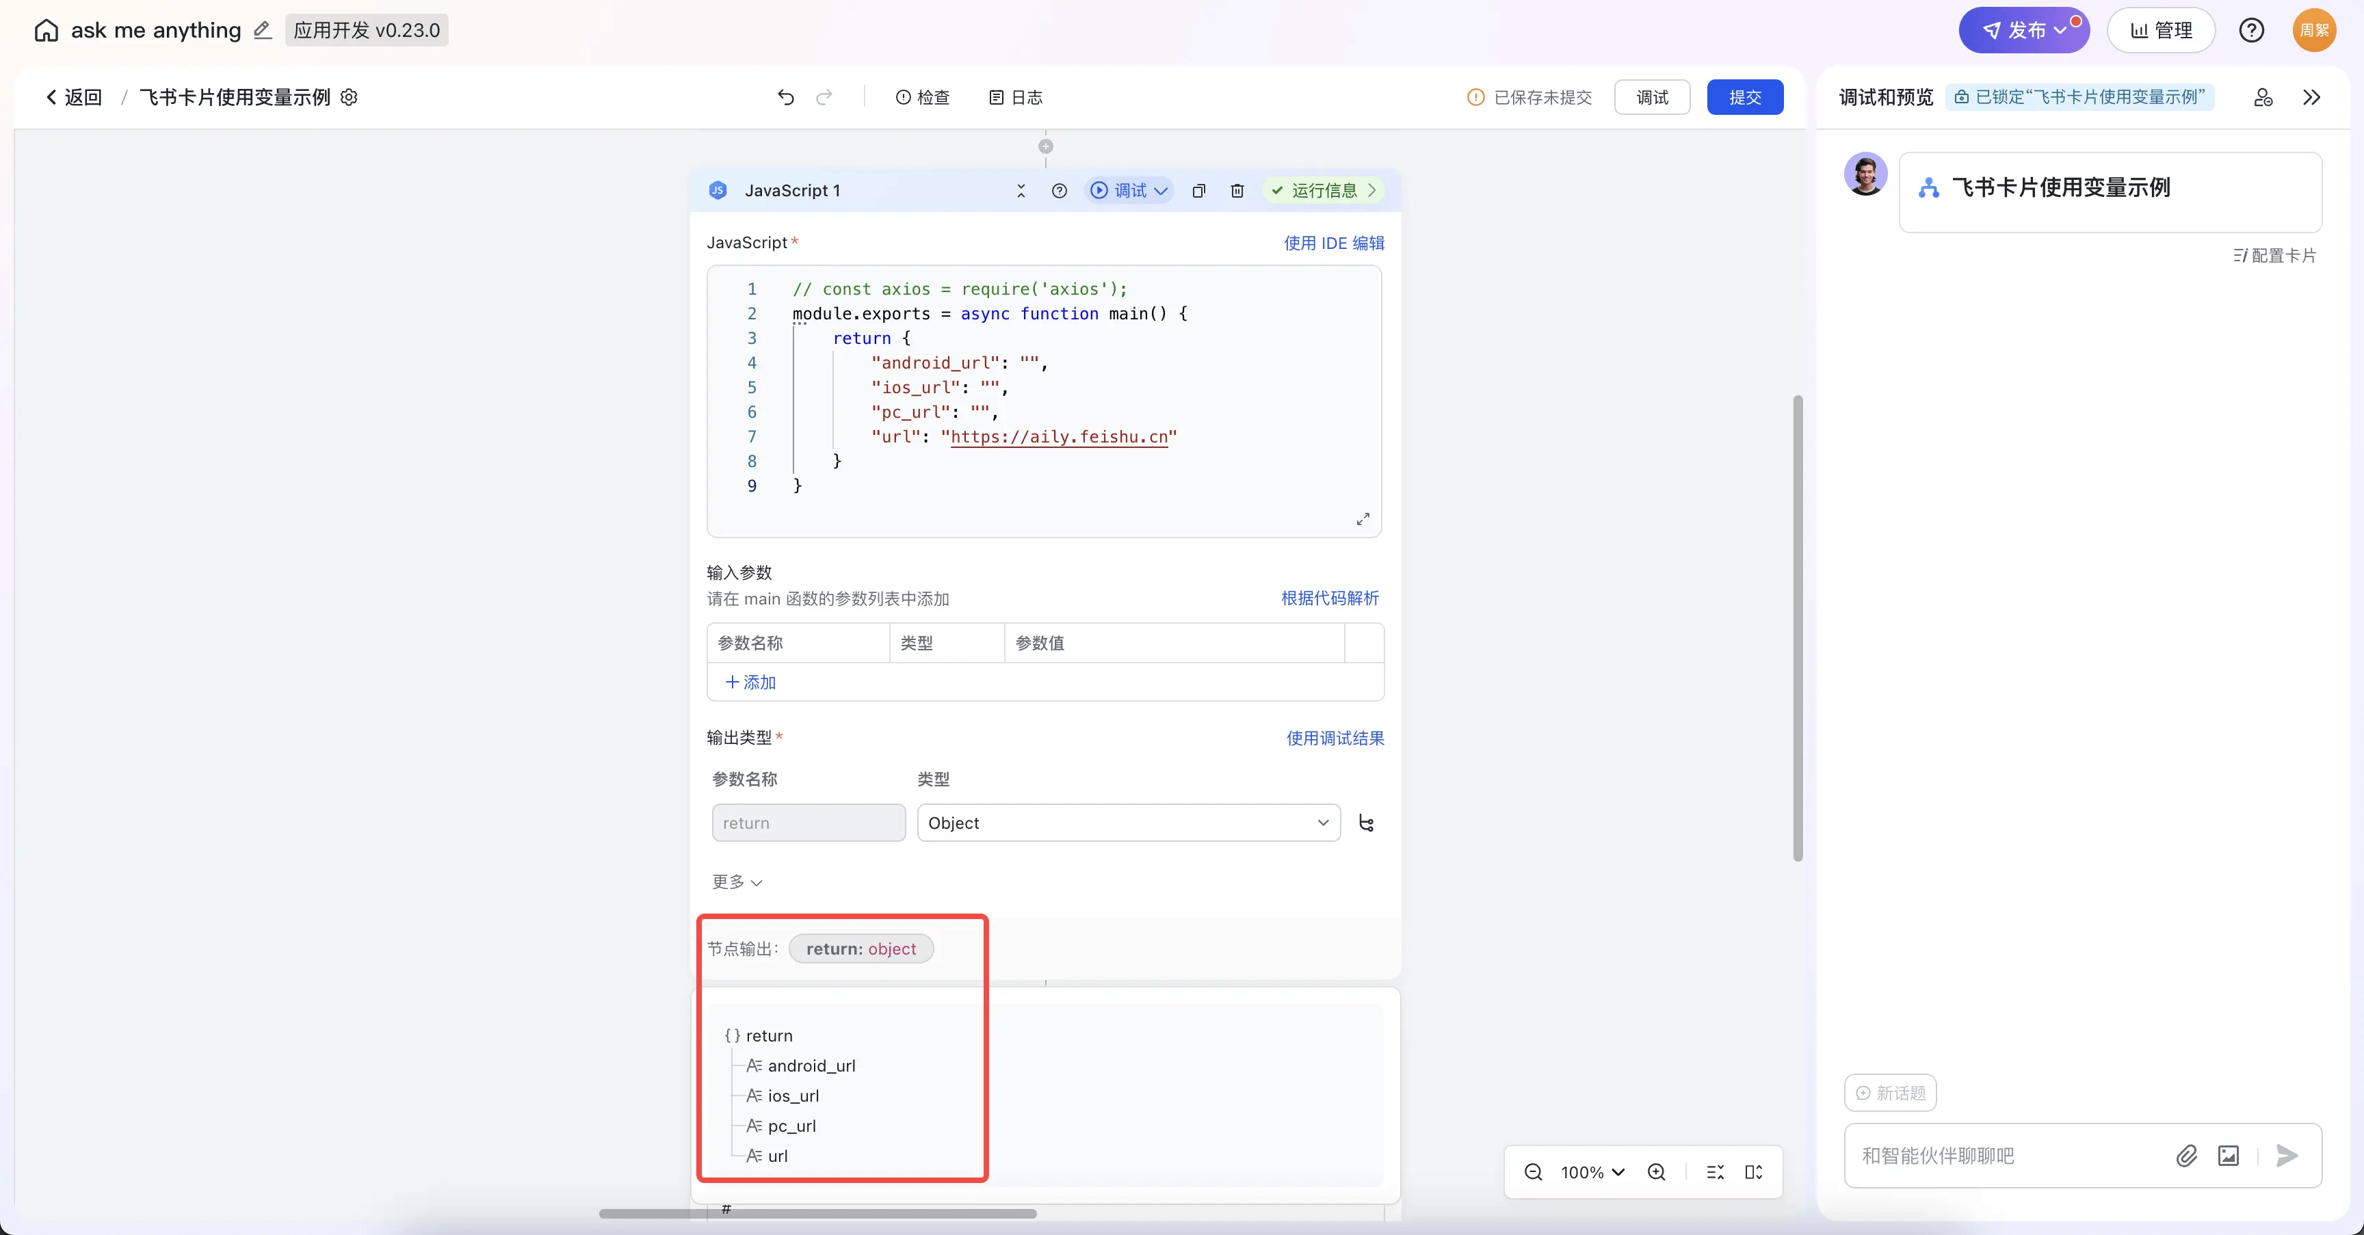The width and height of the screenshot is (2364, 1235).
Task: Edit the app name with the pencil icon
Action: pos(263,30)
